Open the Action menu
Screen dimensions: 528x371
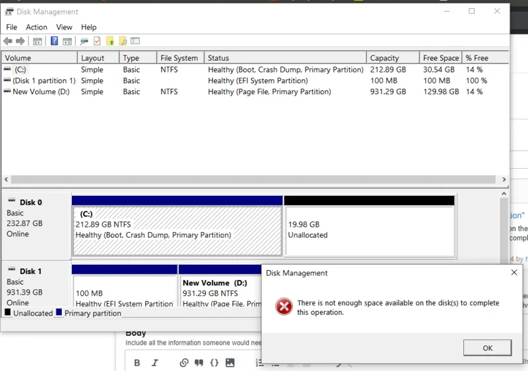click(x=36, y=27)
